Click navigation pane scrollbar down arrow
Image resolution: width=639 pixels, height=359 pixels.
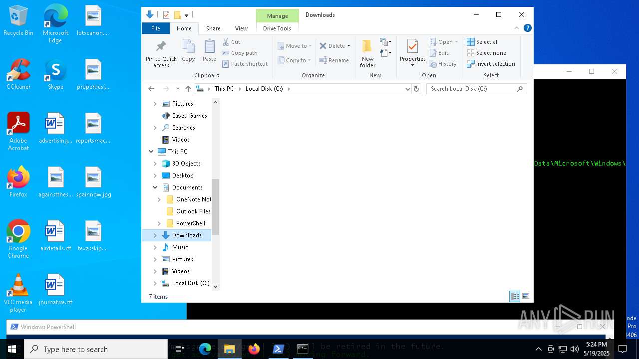pyautogui.click(x=216, y=286)
